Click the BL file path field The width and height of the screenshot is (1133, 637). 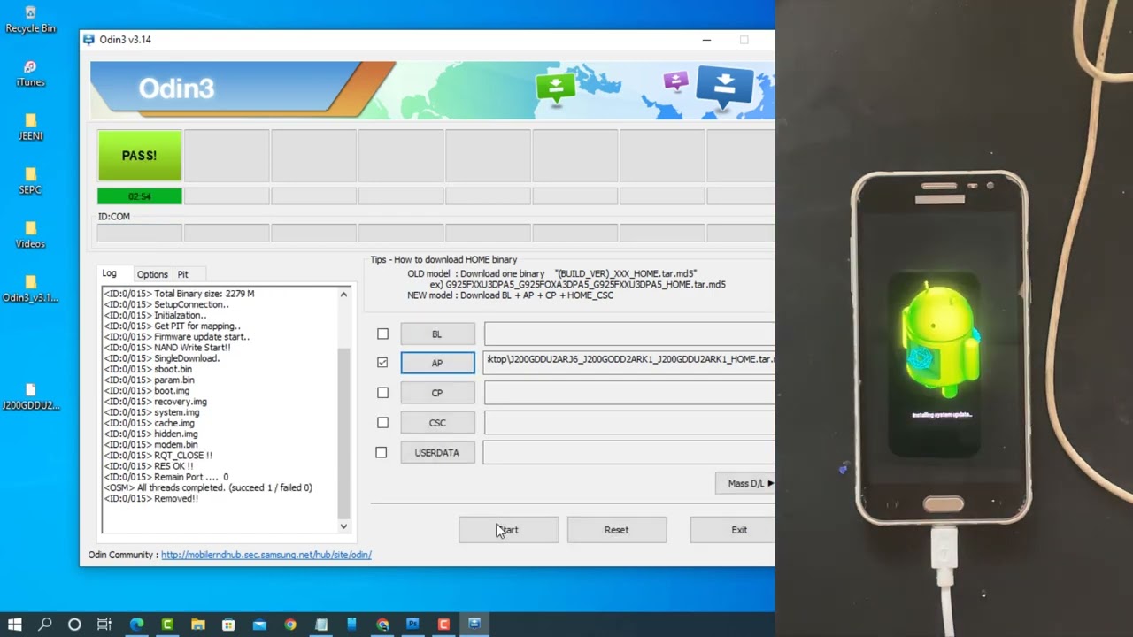(x=629, y=334)
